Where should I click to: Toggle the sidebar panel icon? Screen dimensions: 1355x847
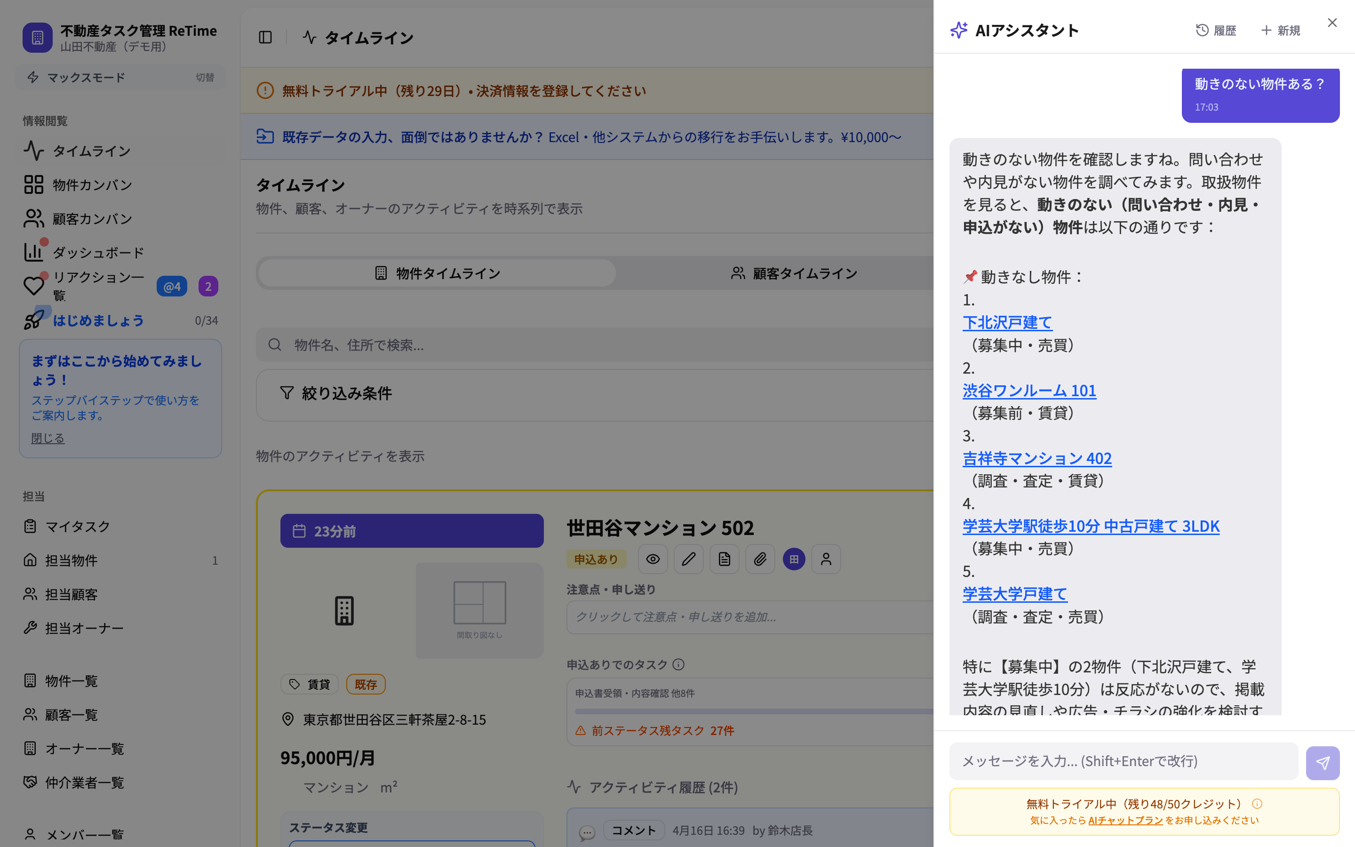point(265,38)
